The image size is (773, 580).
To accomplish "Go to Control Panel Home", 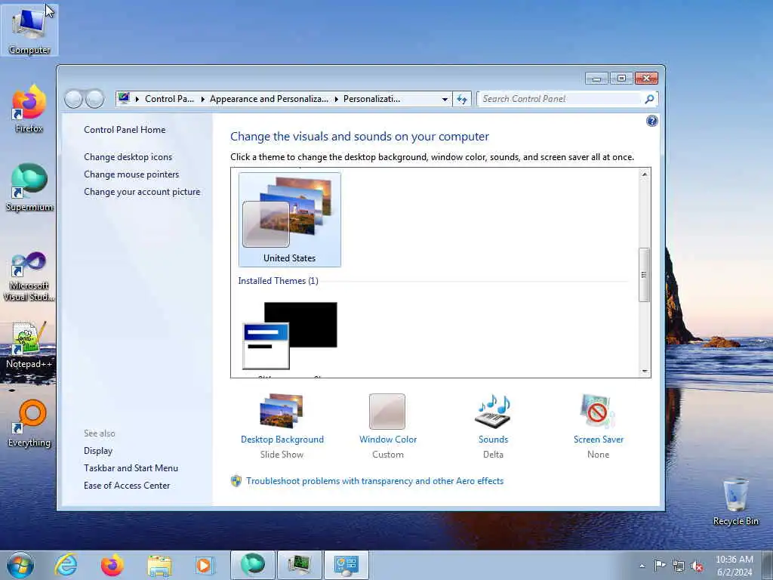I will coord(125,130).
